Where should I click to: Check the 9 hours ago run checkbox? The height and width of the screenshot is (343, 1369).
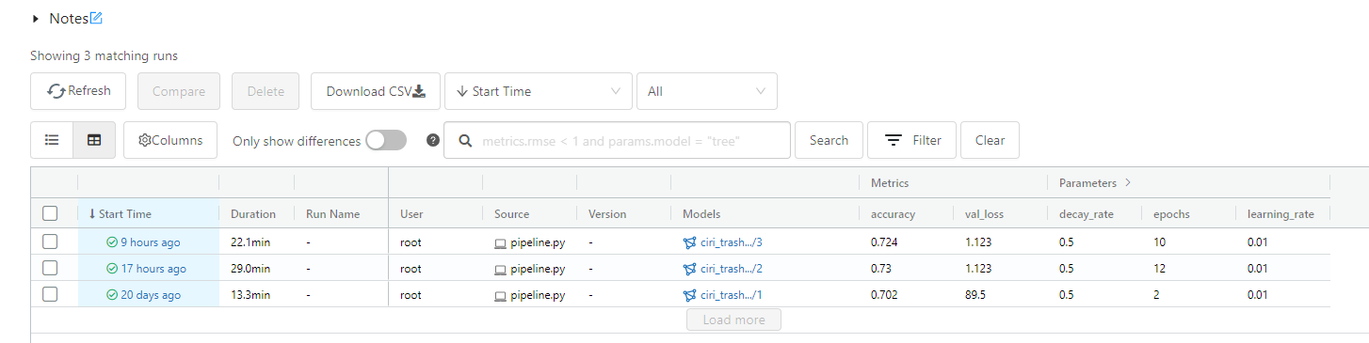(x=50, y=242)
